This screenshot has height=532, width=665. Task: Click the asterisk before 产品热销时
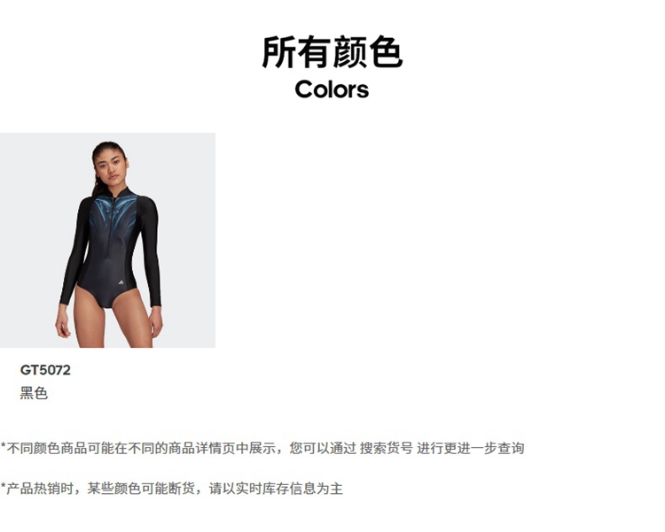pyautogui.click(x=3, y=487)
